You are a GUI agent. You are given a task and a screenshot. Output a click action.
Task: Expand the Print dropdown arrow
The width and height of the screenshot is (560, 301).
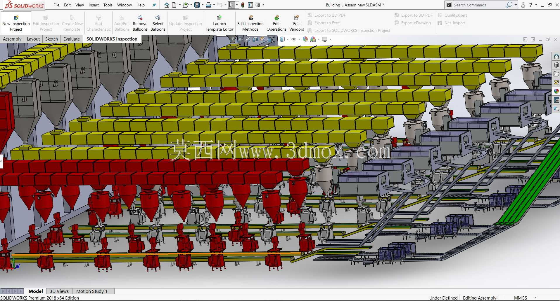pos(214,5)
